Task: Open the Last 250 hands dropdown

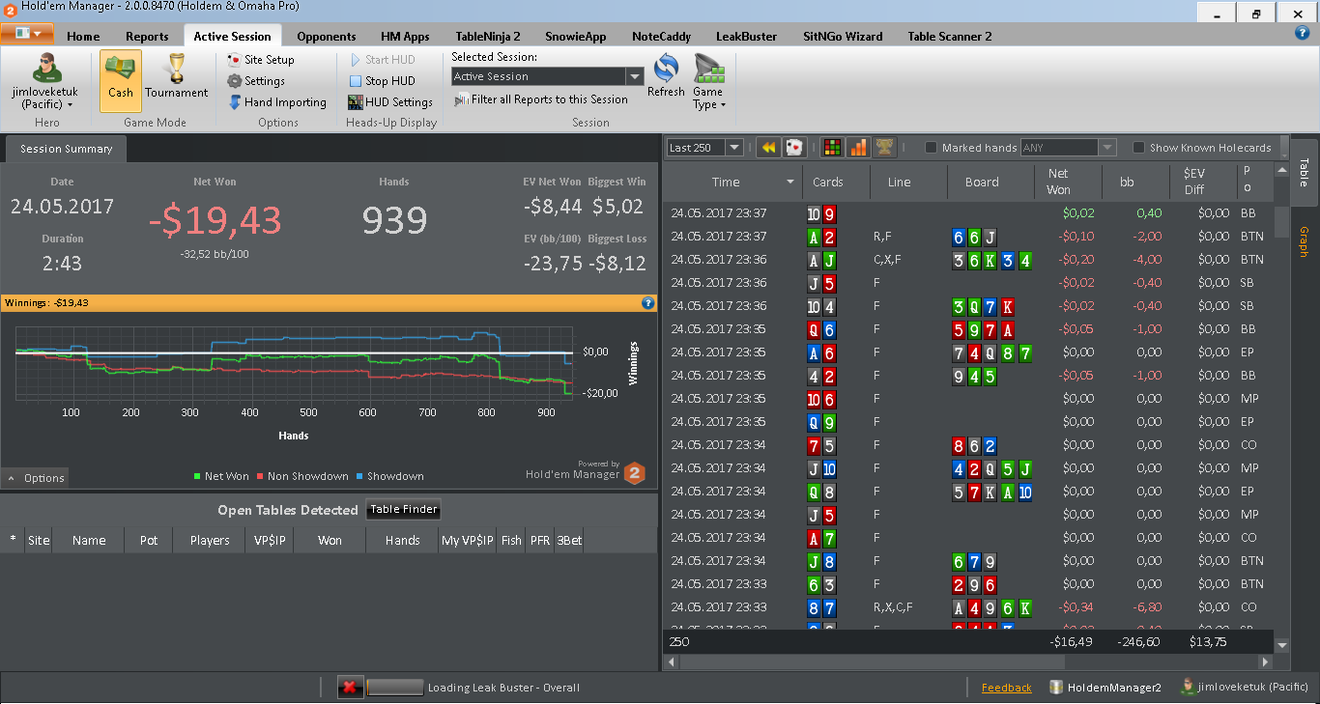Action: [734, 148]
